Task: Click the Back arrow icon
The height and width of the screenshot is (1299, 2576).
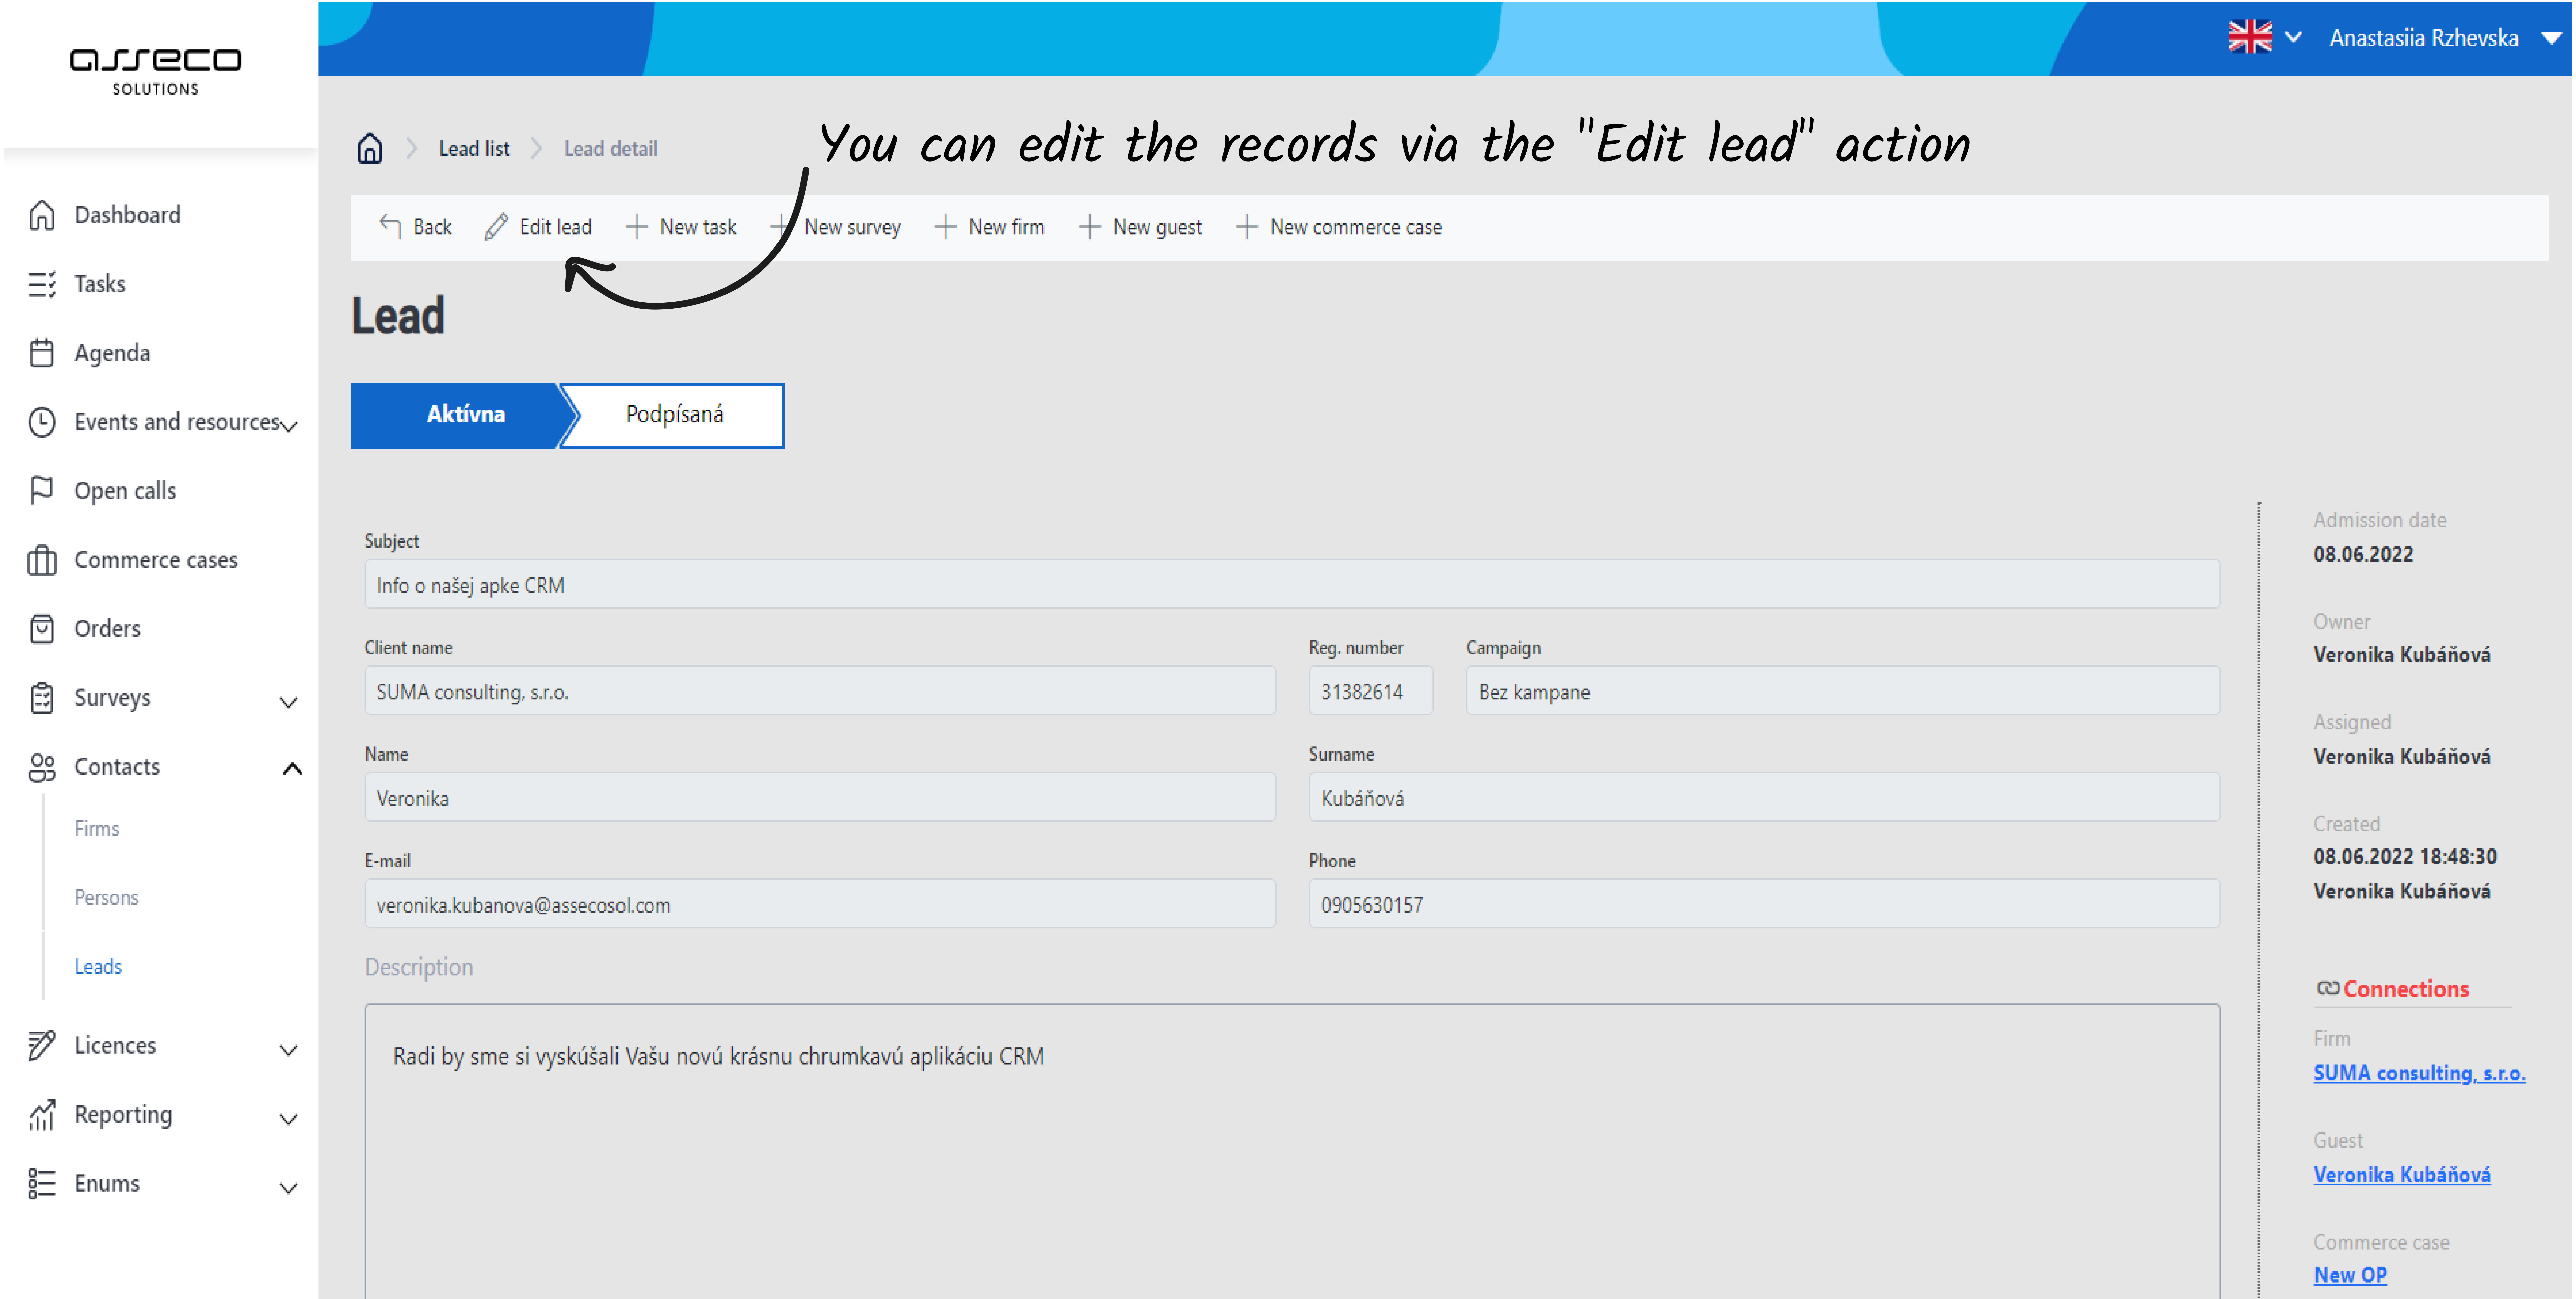Action: pyautogui.click(x=390, y=226)
